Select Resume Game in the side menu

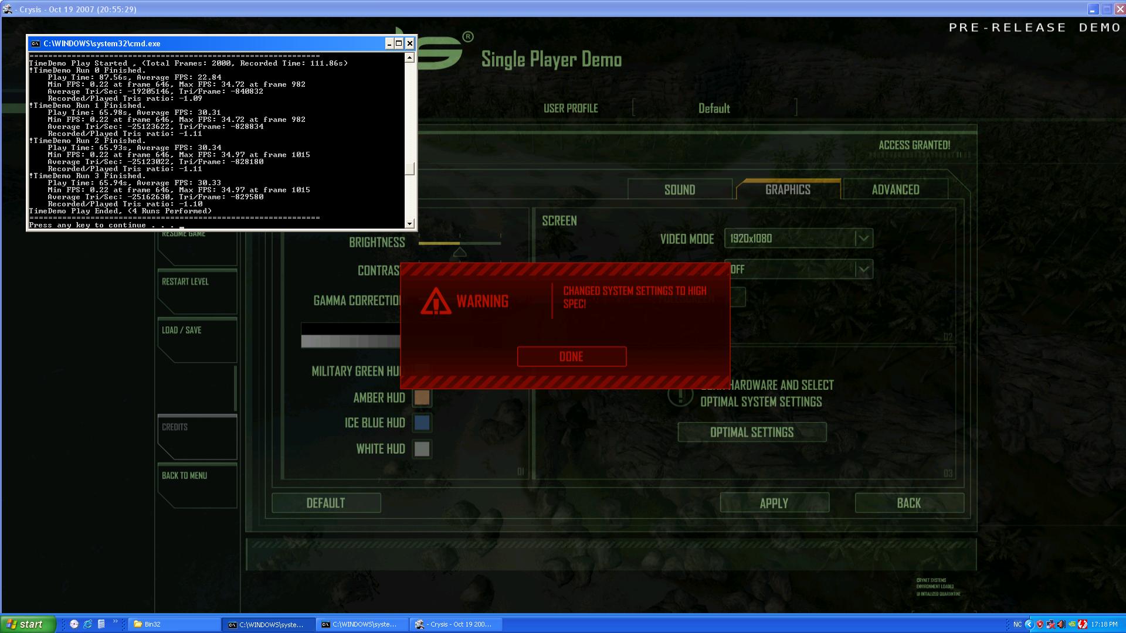click(197, 247)
